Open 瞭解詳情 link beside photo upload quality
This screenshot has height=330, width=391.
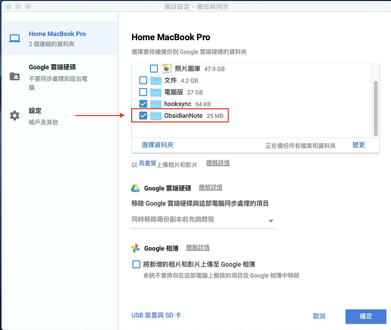(x=218, y=163)
